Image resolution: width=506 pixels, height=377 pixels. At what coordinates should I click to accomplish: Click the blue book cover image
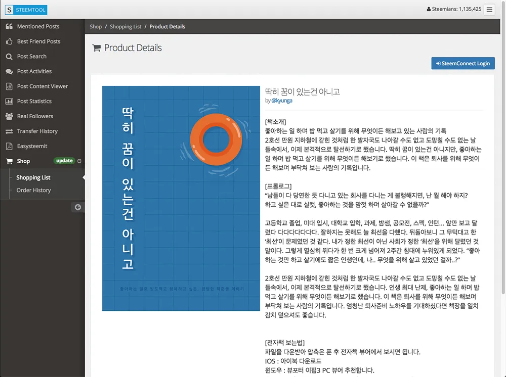tap(181, 199)
